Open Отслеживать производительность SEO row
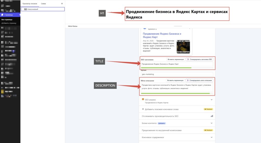This screenshot has width=261, height=143. [x=177, y=116]
